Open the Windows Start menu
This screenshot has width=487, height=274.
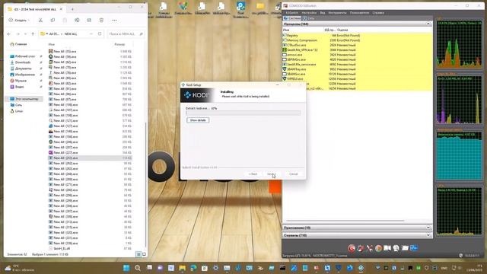point(126,268)
